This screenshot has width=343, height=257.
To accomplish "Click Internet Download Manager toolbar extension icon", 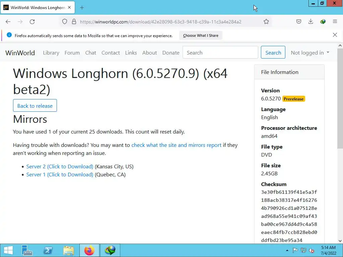I will 323,21.
